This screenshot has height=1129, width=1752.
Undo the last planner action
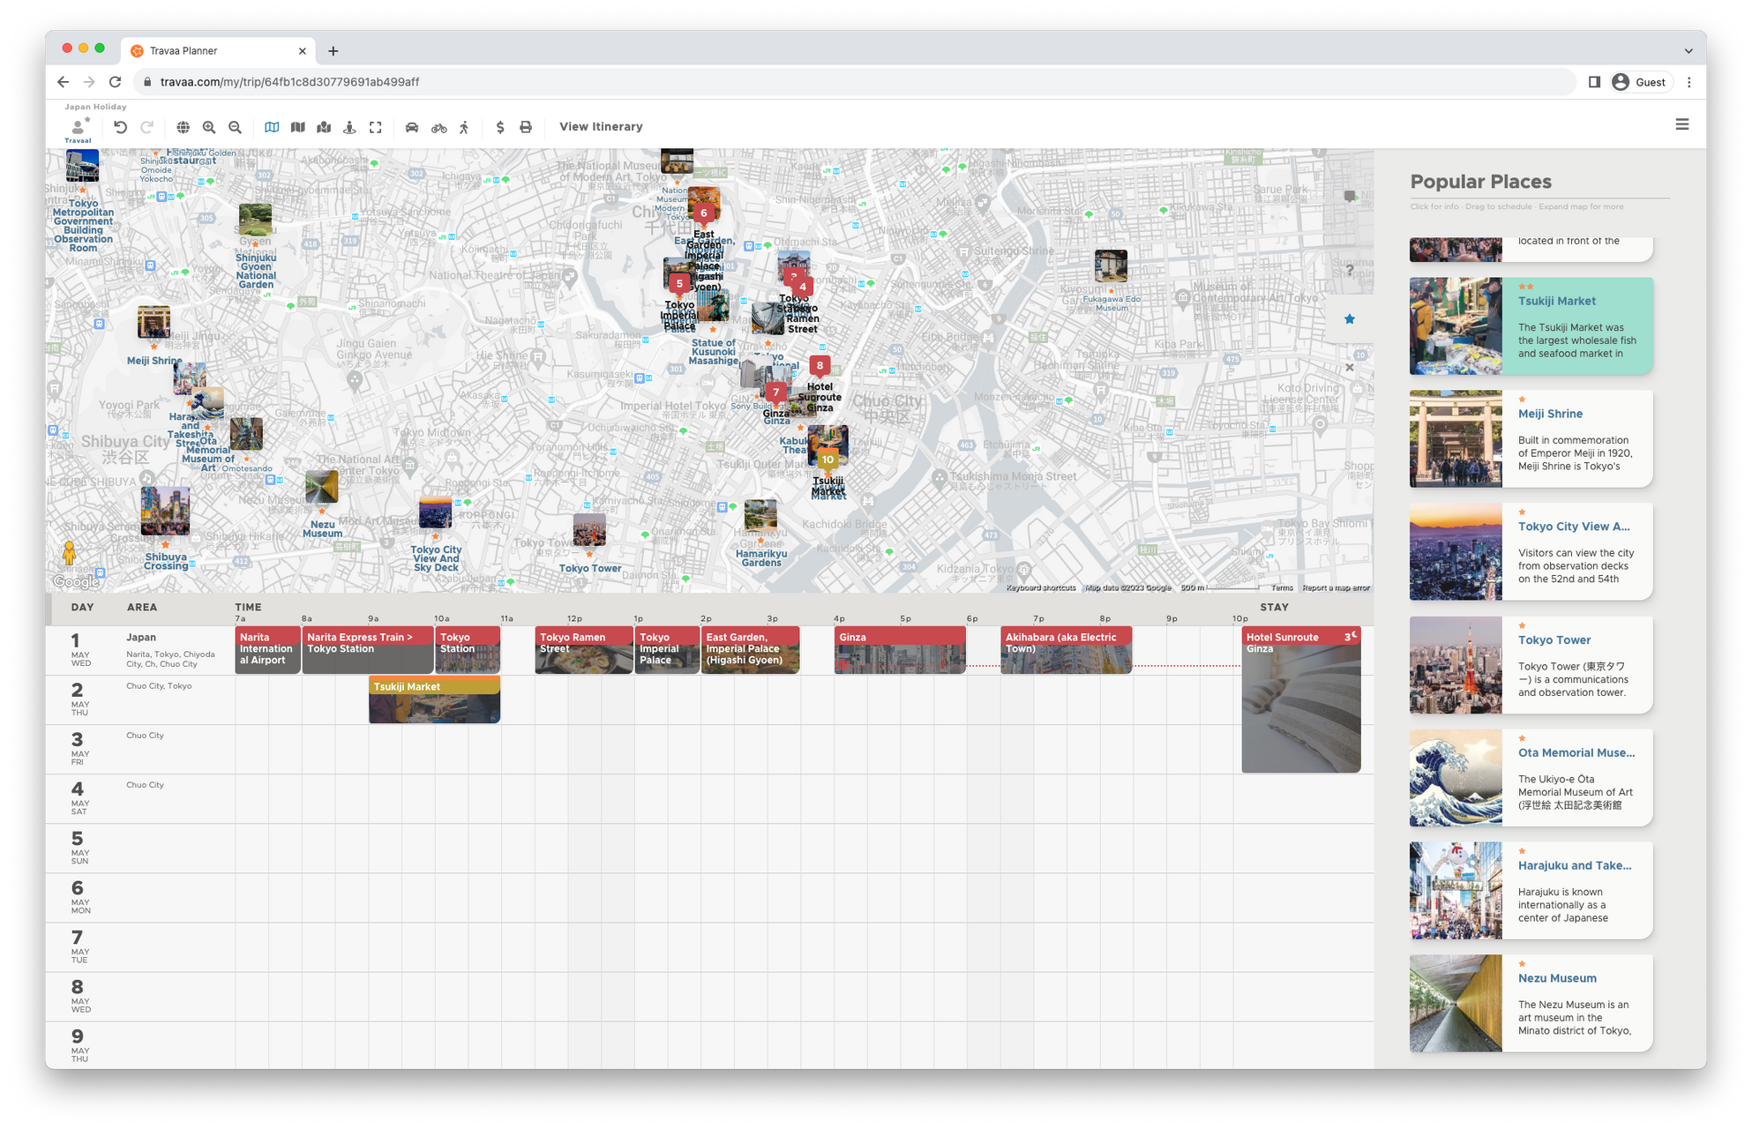pyautogui.click(x=121, y=127)
